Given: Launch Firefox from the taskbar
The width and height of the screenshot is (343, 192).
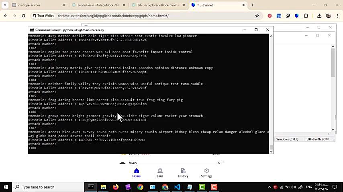Looking at the screenshot, I should click(116, 187).
